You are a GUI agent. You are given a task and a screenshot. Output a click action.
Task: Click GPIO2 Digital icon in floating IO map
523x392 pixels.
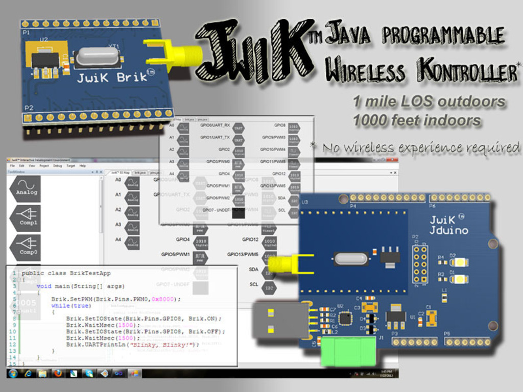point(238,152)
